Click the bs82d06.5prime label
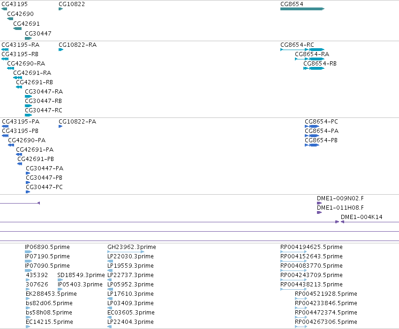 49,303
